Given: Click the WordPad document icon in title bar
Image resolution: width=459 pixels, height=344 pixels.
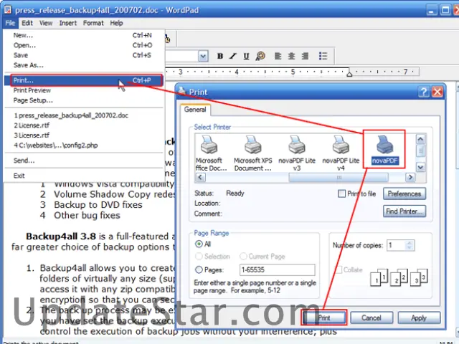Looking at the screenshot, I should [x=8, y=9].
